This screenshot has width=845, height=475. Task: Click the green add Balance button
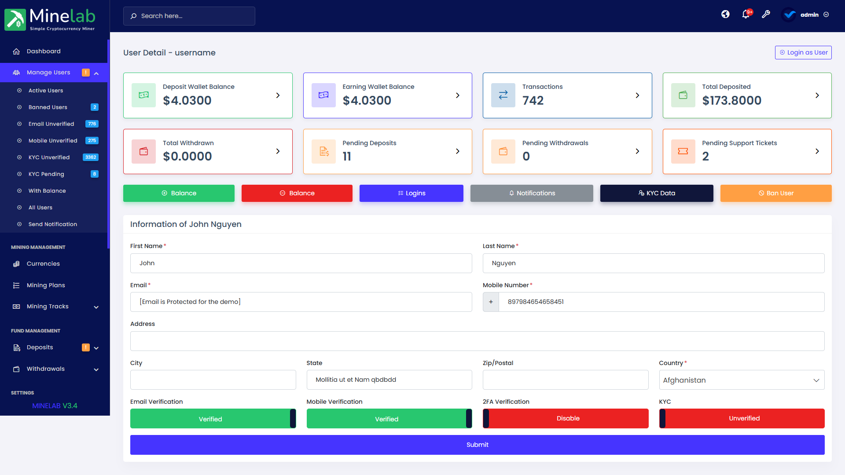[x=179, y=193]
